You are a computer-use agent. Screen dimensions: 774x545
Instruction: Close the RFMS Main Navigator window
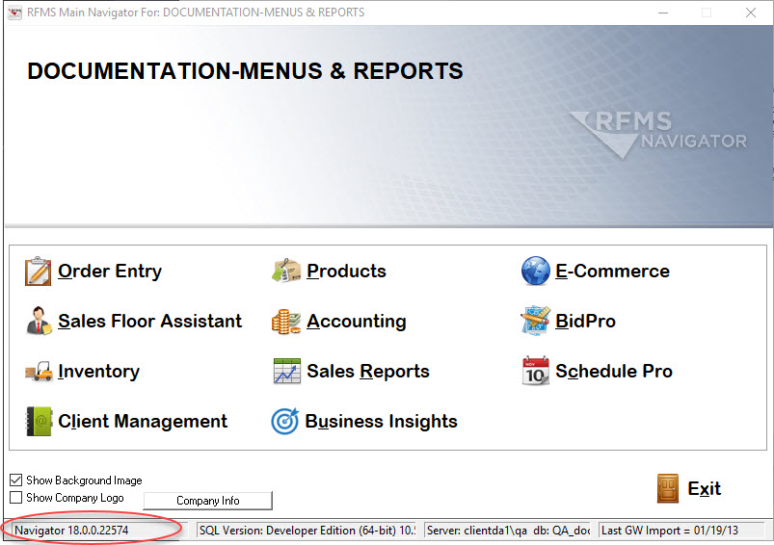point(750,13)
